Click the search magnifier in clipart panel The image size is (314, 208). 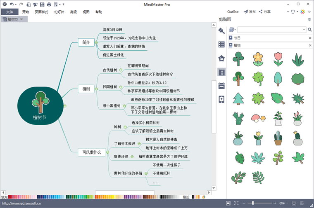tap(309, 30)
